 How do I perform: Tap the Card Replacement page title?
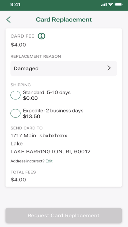64,20
